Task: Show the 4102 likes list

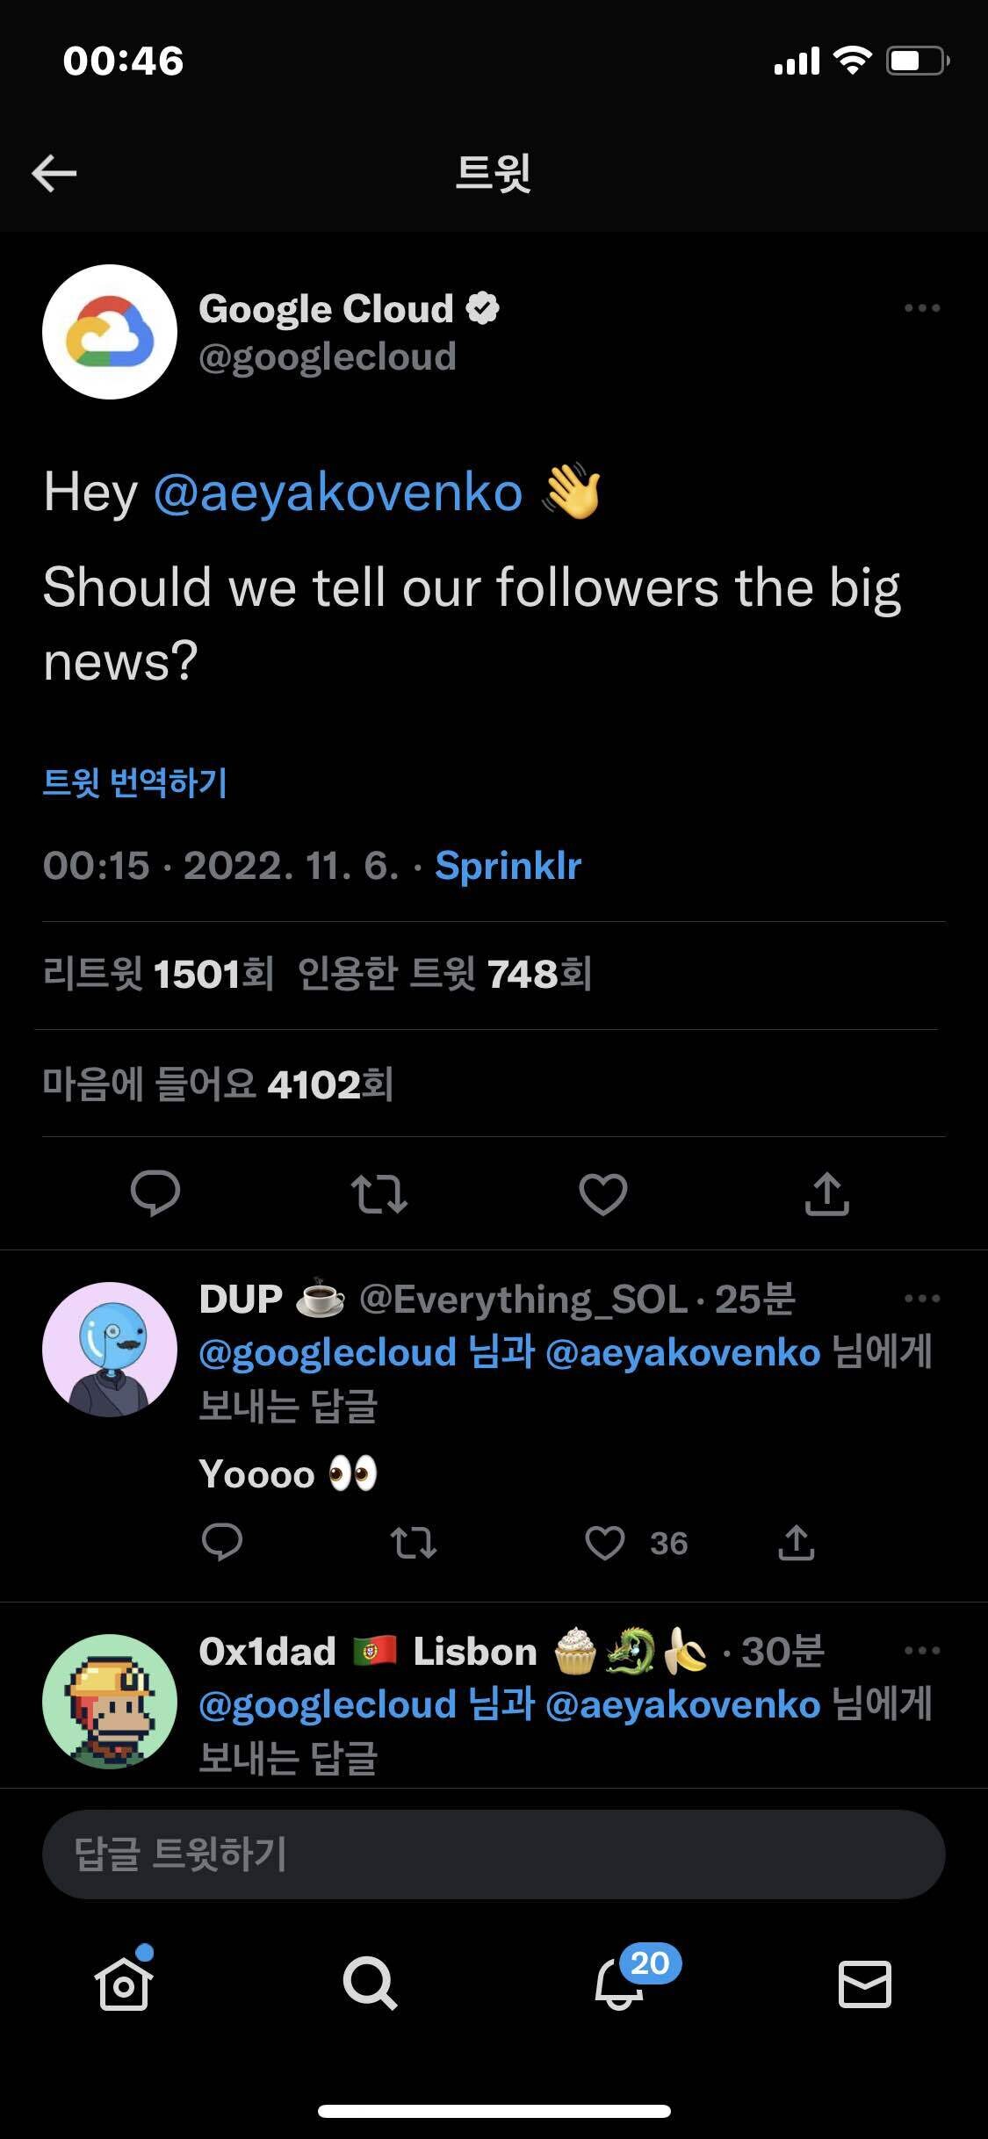Action: point(218,1084)
